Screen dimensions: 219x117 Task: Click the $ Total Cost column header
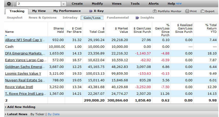coord(97,30)
